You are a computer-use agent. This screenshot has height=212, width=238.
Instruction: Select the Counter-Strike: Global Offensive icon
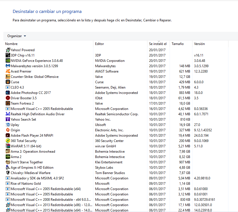[8, 77]
